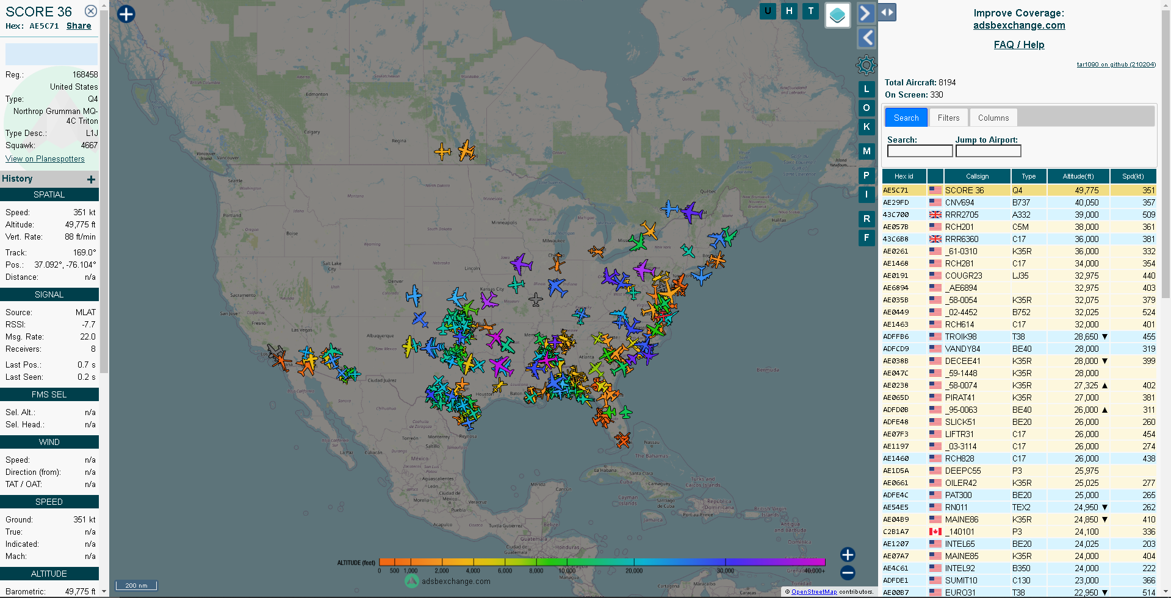Click the right-arrow sidebar button
The height and width of the screenshot is (598, 1171).
[x=866, y=13]
